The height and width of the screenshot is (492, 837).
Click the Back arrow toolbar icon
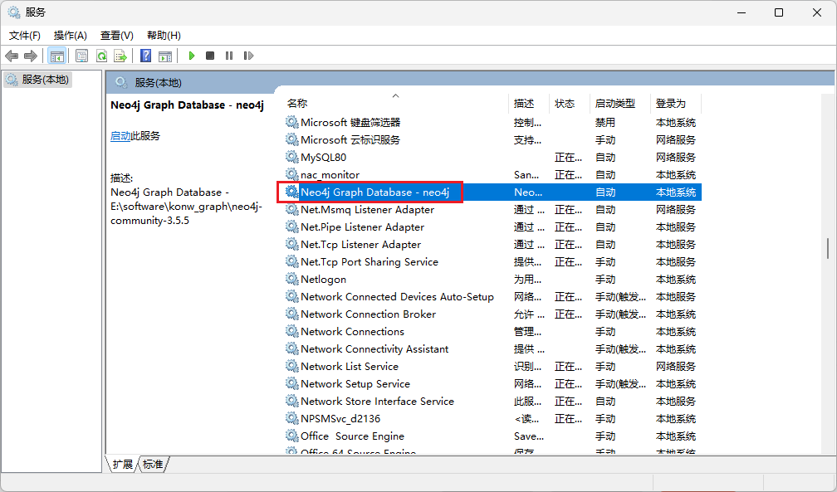(x=12, y=56)
